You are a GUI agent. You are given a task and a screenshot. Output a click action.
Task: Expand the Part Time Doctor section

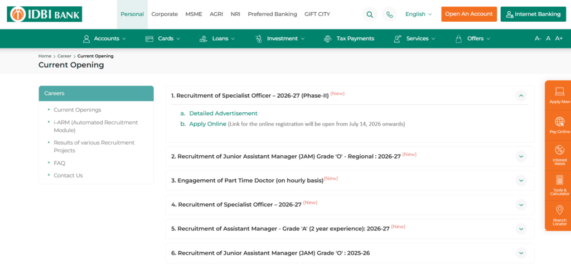click(x=521, y=180)
